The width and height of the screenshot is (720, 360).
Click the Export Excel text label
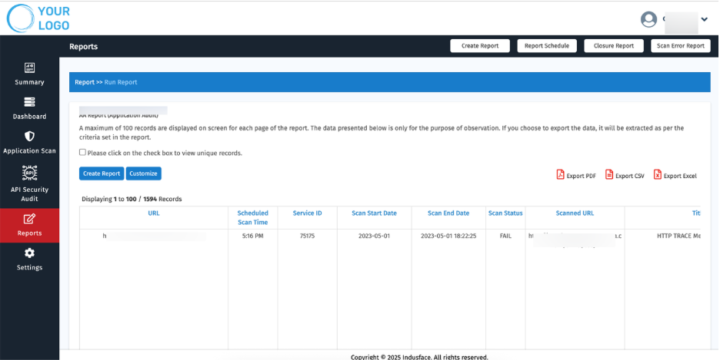tap(680, 176)
